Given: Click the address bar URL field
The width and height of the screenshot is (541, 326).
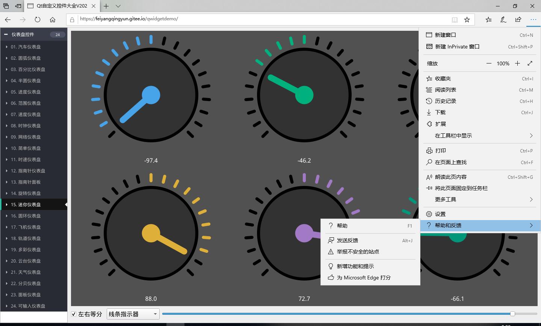Looking at the screenshot, I should (259, 19).
